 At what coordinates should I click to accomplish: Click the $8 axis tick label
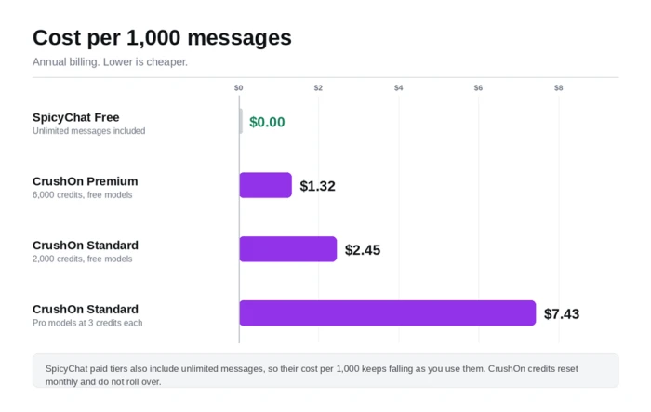click(558, 87)
